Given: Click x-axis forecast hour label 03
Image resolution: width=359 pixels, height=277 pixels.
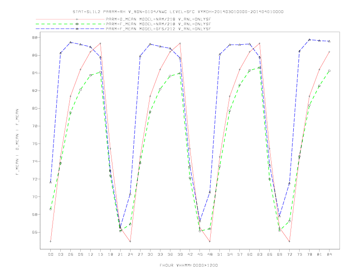Looking at the screenshot, I should (61, 254).
